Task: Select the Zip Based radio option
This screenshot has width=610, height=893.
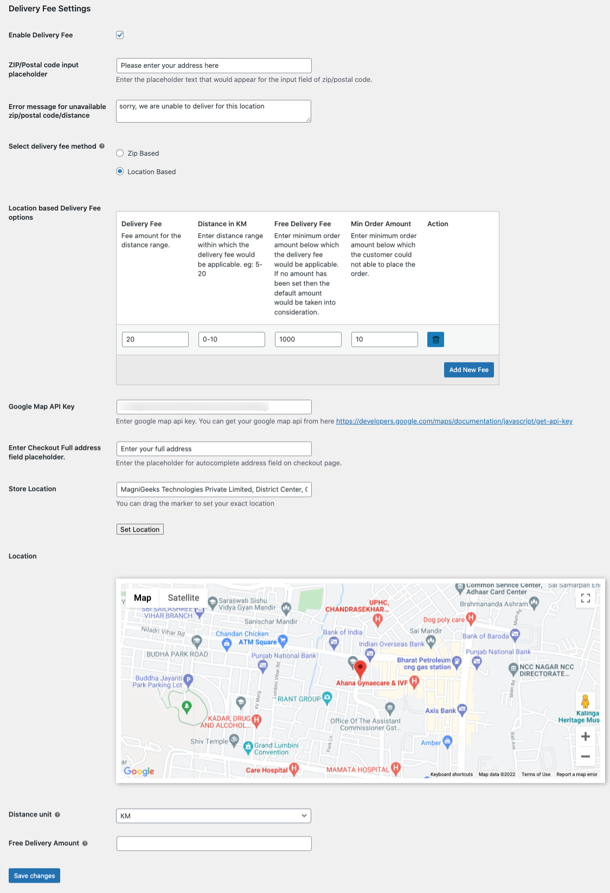Action: 120,153
